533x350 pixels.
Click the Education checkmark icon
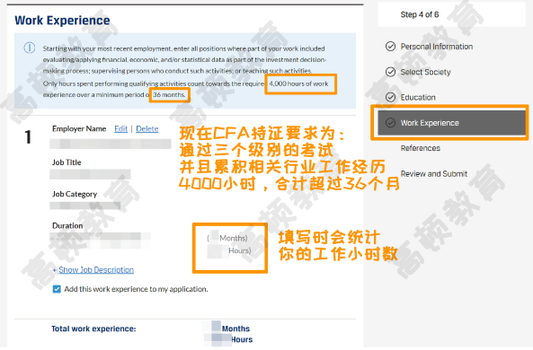[391, 97]
